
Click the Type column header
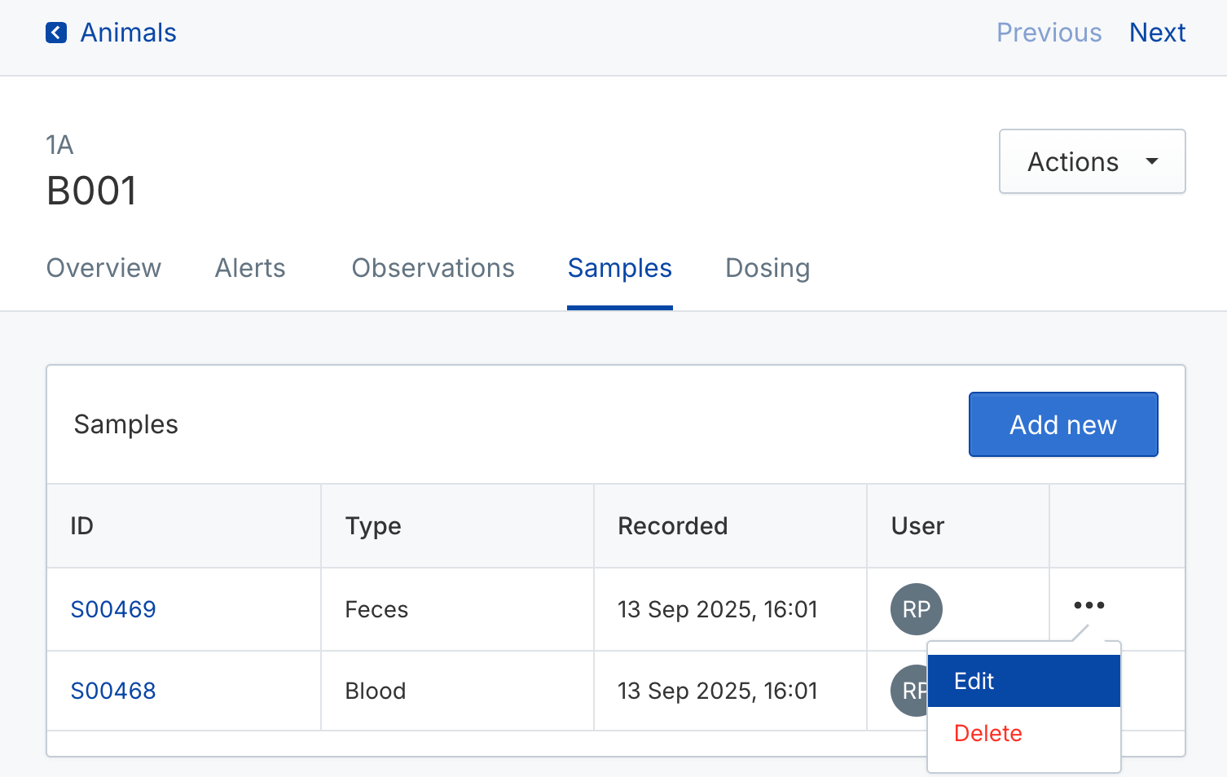(x=373, y=526)
